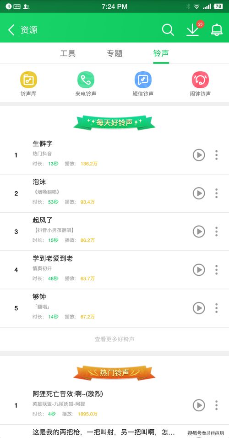
Task: Open the 铃声库 ringtone library icon
Action: pyautogui.click(x=28, y=80)
